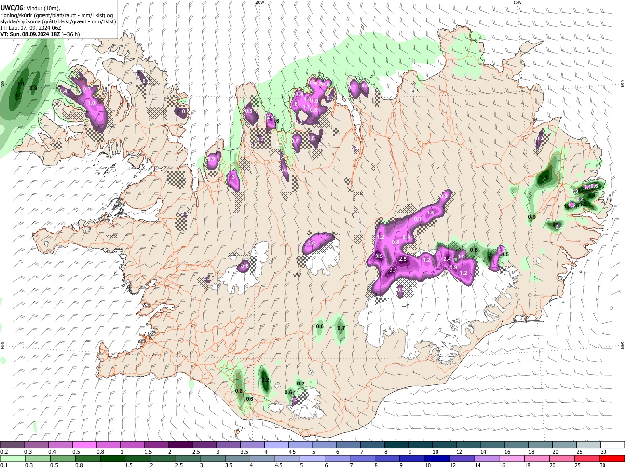Click the "2.3" value in the purple area
The height and width of the screenshot is (469, 625).
(393, 270)
